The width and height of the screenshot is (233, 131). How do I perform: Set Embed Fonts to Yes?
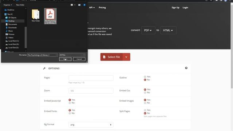click(70, 110)
